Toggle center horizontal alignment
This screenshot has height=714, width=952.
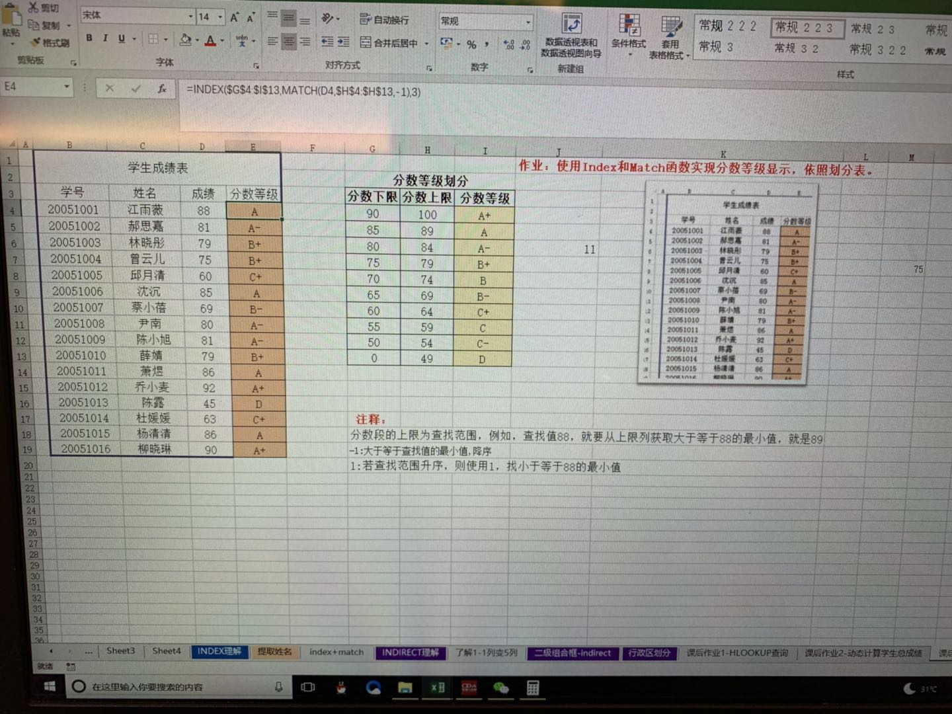[289, 42]
